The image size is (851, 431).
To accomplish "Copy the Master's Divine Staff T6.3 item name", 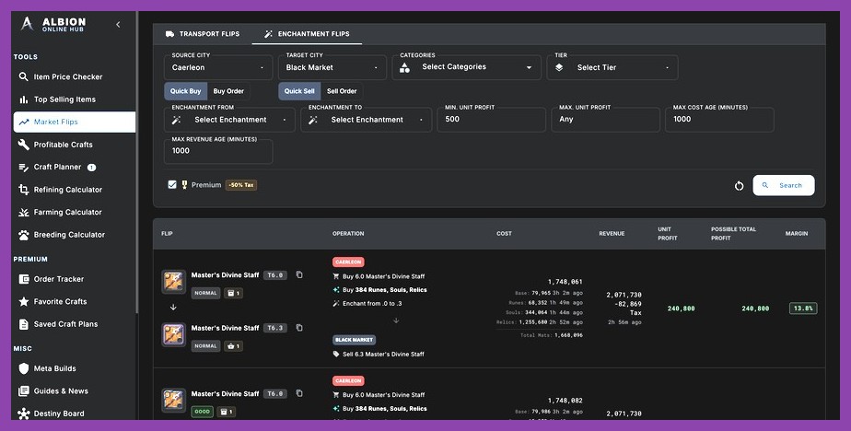I will pyautogui.click(x=299, y=327).
